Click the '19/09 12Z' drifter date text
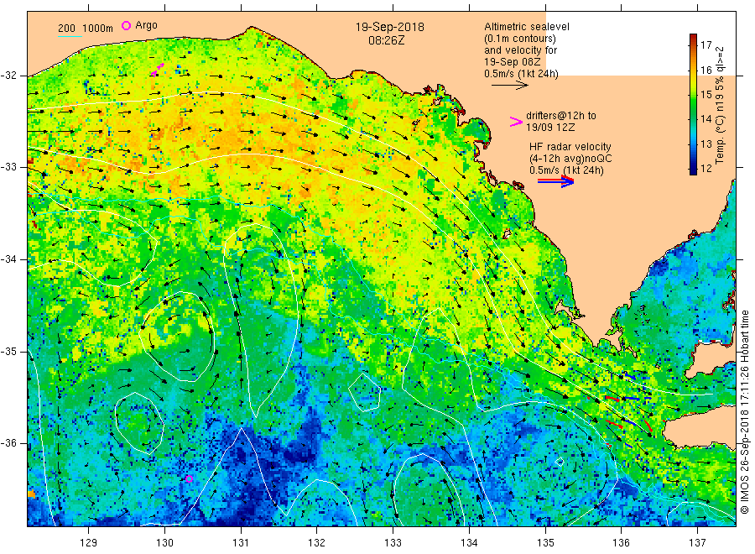The image size is (755, 554). click(550, 128)
